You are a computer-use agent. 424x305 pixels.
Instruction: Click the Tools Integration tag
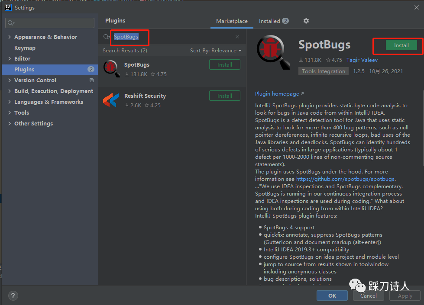click(x=324, y=71)
